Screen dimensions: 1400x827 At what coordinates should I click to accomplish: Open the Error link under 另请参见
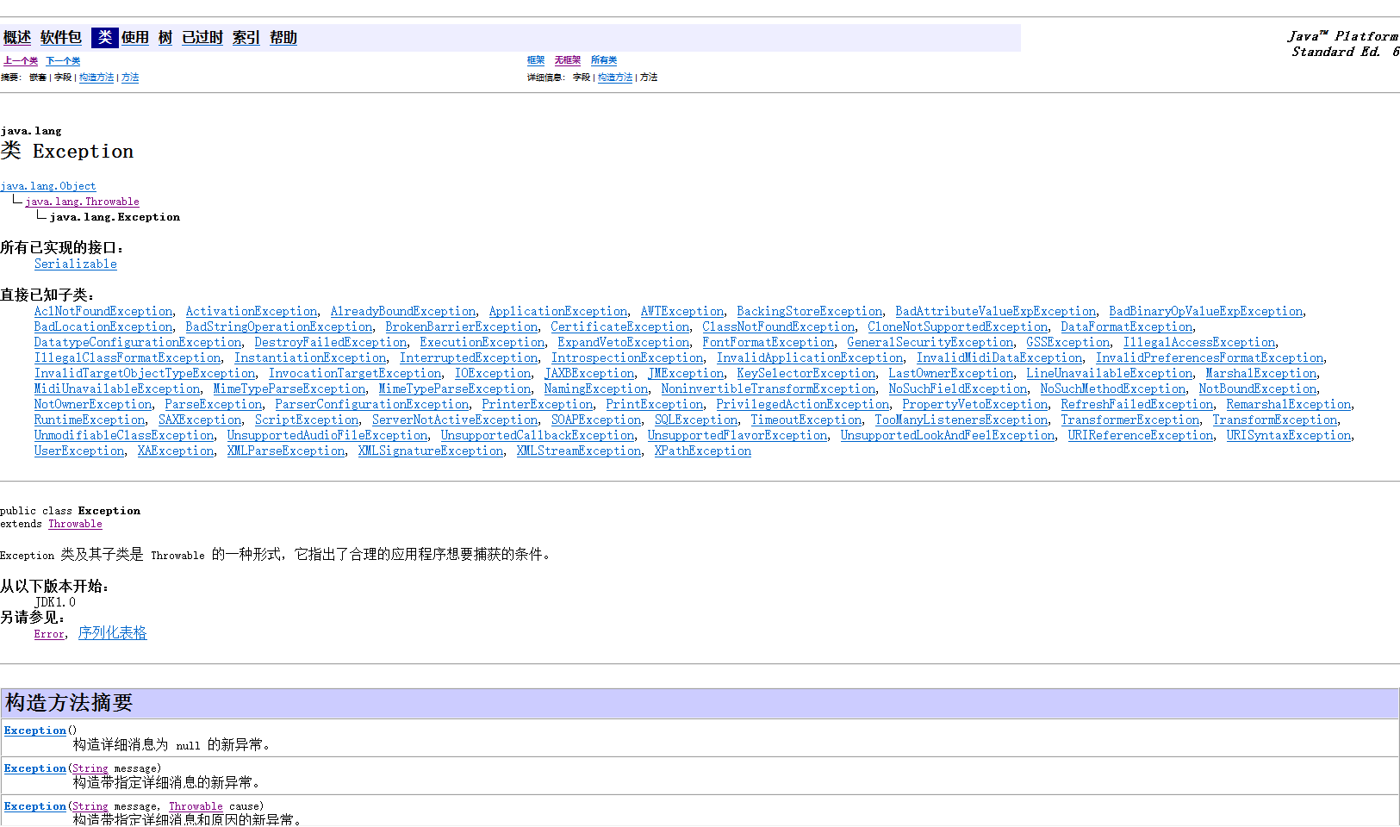pyautogui.click(x=49, y=634)
